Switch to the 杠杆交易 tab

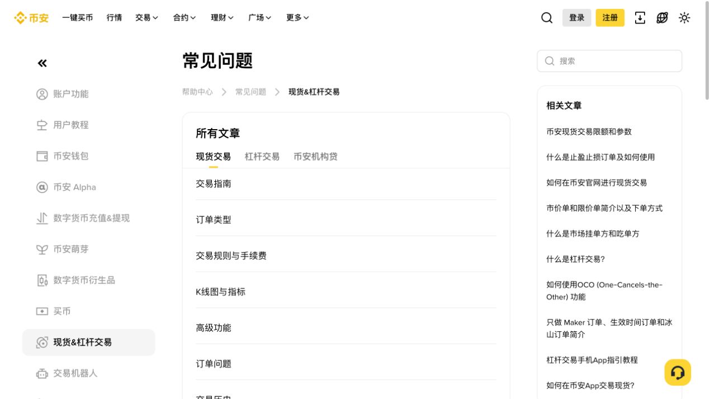coord(262,157)
